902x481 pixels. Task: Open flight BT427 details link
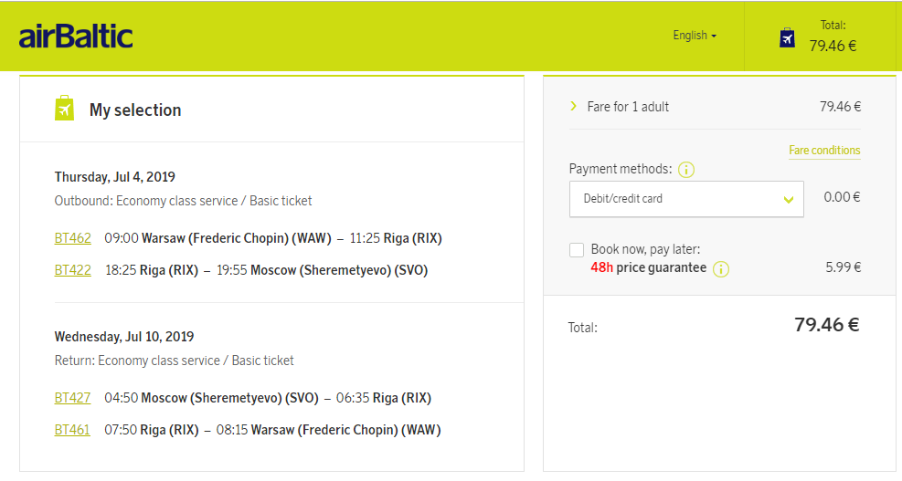point(72,398)
